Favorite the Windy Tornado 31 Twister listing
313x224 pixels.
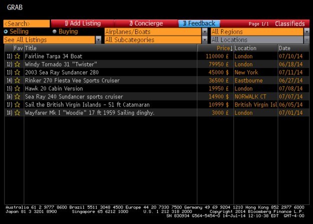pos(17,64)
